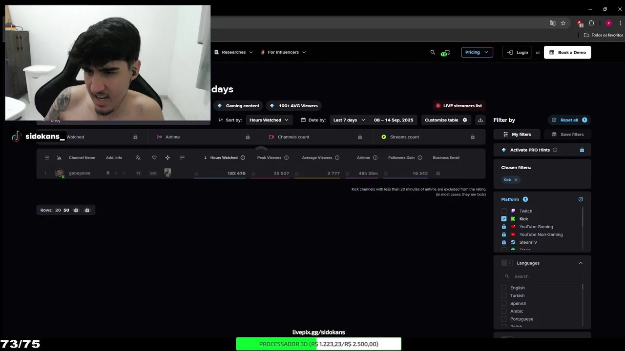Click the info icon beside Followers Gain

[x=420, y=157]
